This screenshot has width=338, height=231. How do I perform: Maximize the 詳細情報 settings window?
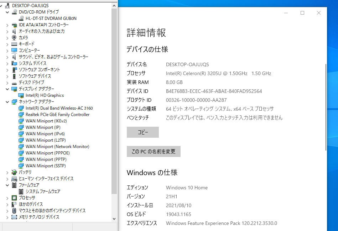coord(302,13)
